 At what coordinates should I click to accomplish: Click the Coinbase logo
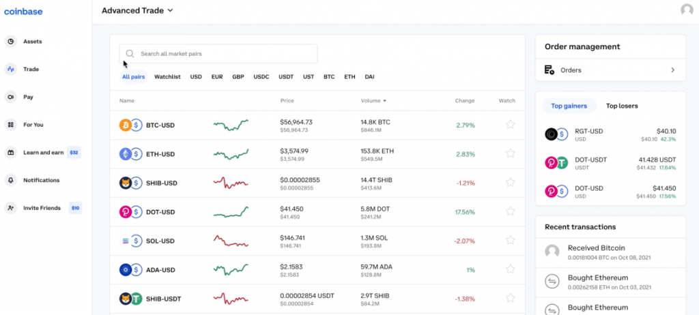coord(23,12)
